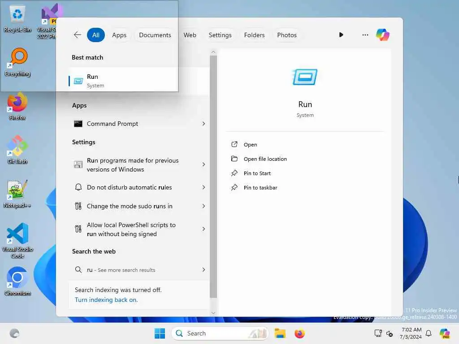
Task: Switch to the Apps filter tab
Action: pyautogui.click(x=119, y=35)
